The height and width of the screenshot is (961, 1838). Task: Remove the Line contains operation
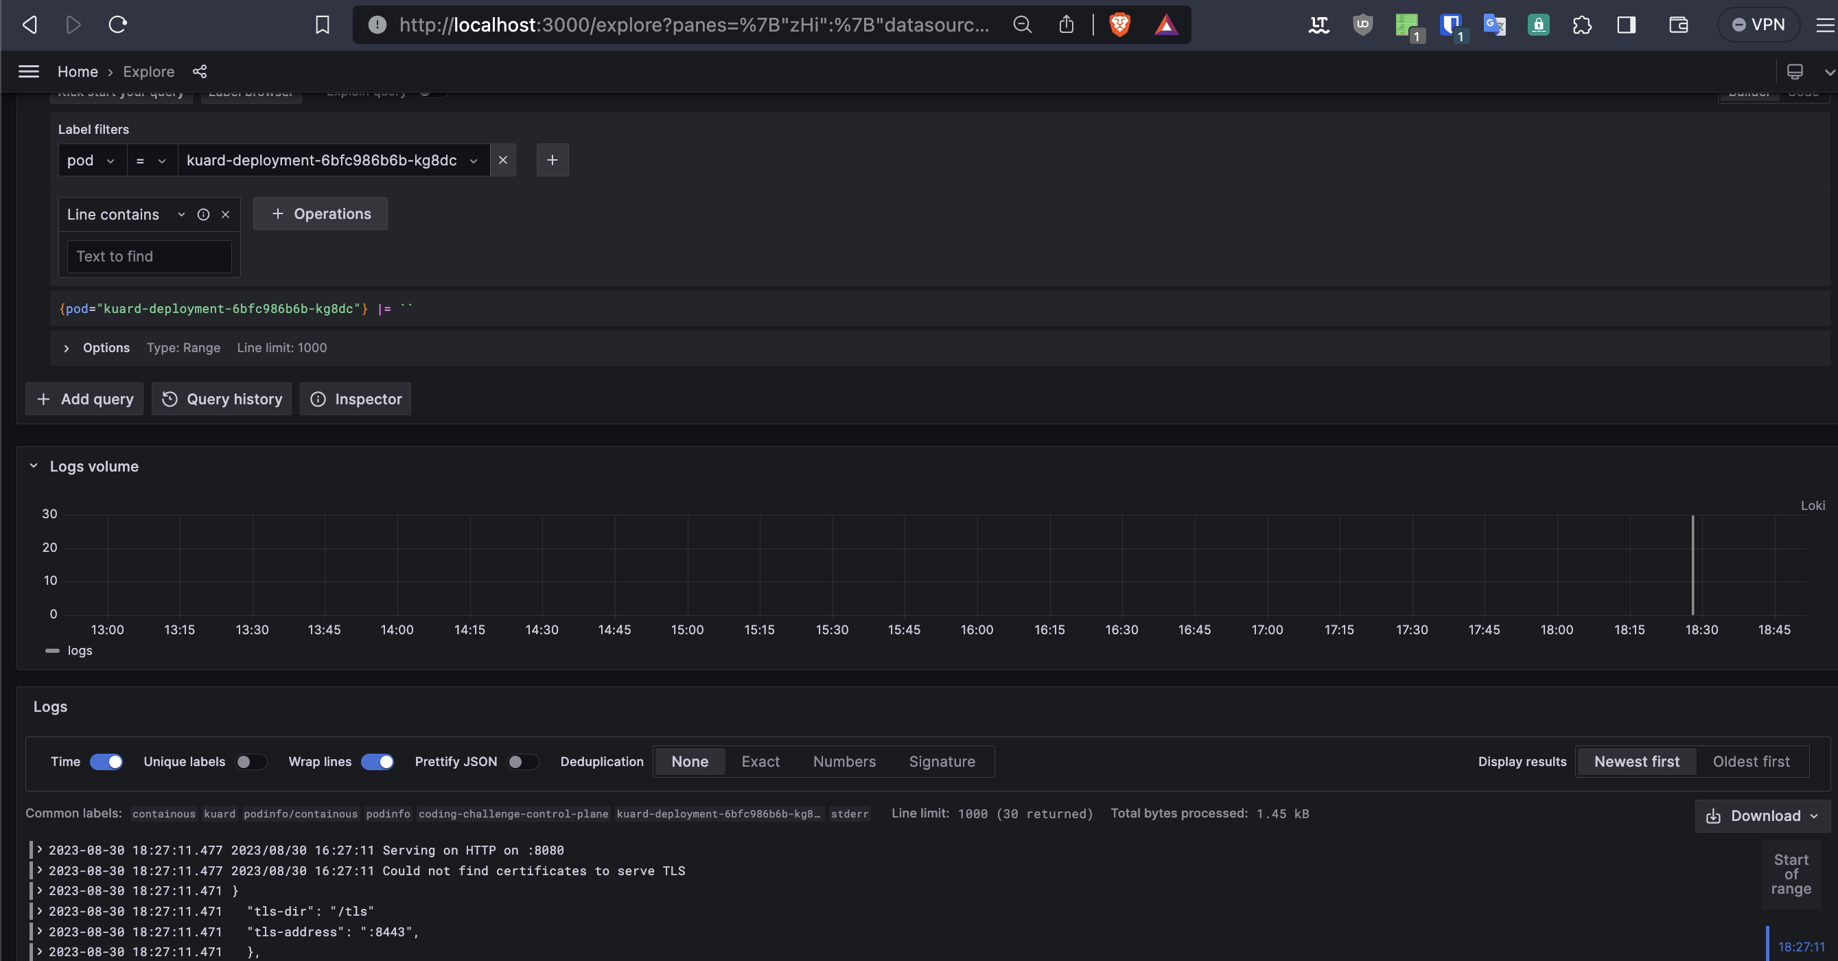tap(226, 214)
